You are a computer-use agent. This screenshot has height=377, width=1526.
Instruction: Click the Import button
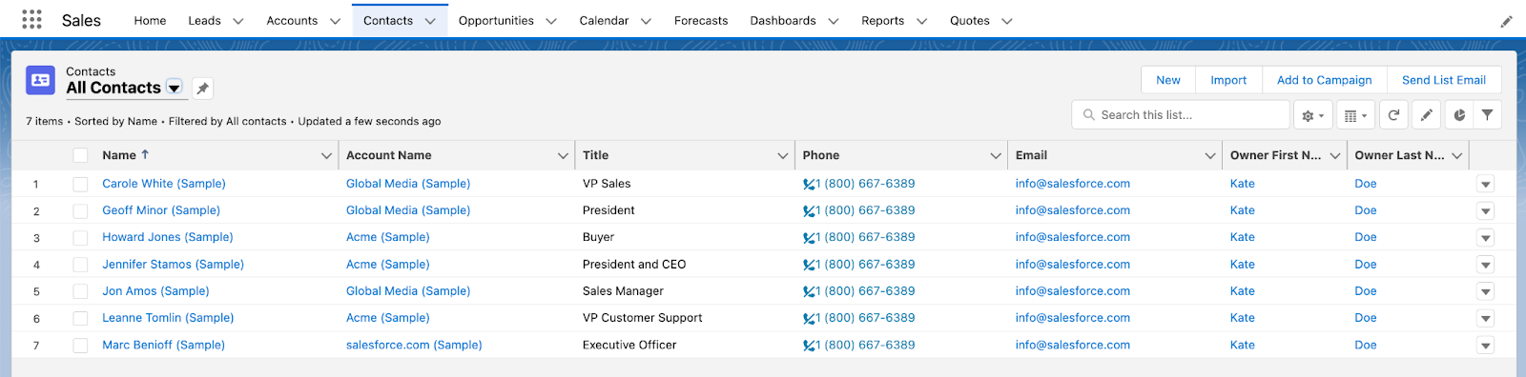1228,80
